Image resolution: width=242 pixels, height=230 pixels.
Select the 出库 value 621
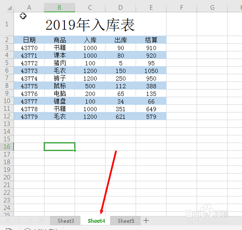click(120, 116)
